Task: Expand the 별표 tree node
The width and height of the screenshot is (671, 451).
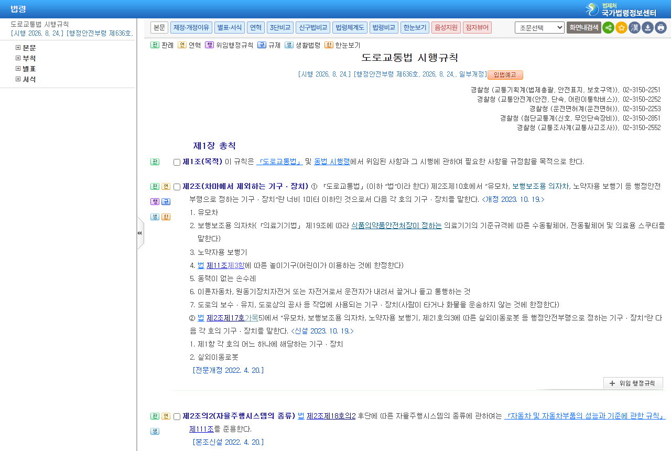Action: coord(18,69)
